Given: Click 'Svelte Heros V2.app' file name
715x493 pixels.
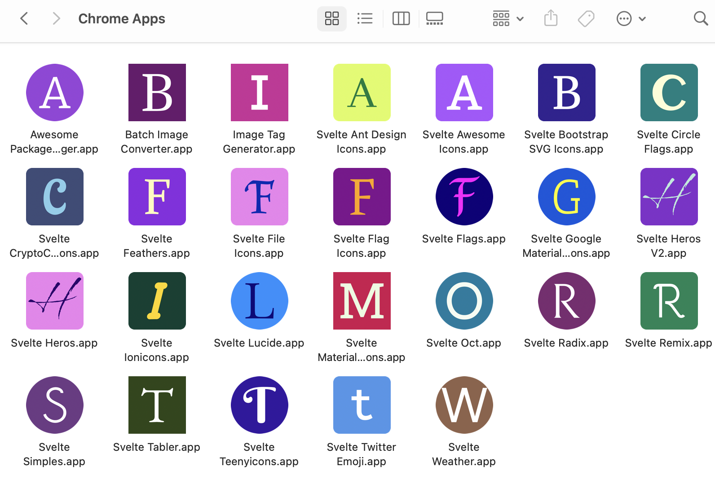Looking at the screenshot, I should [669, 246].
